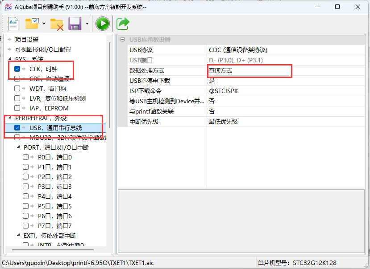Select the WDT，看门狗 tree label
Screen dimensions: 370x269
click(x=48, y=89)
